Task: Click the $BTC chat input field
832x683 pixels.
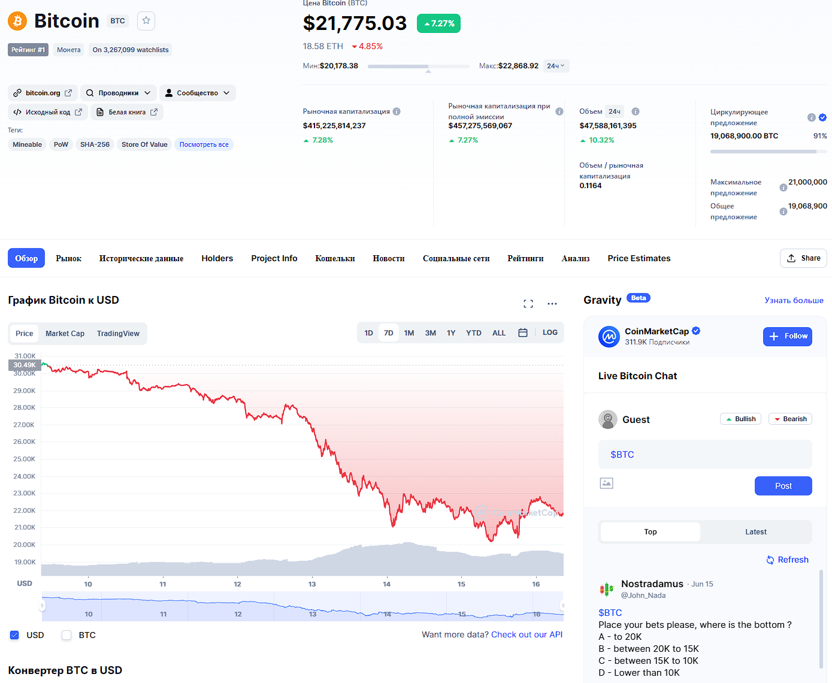Action: coord(704,455)
